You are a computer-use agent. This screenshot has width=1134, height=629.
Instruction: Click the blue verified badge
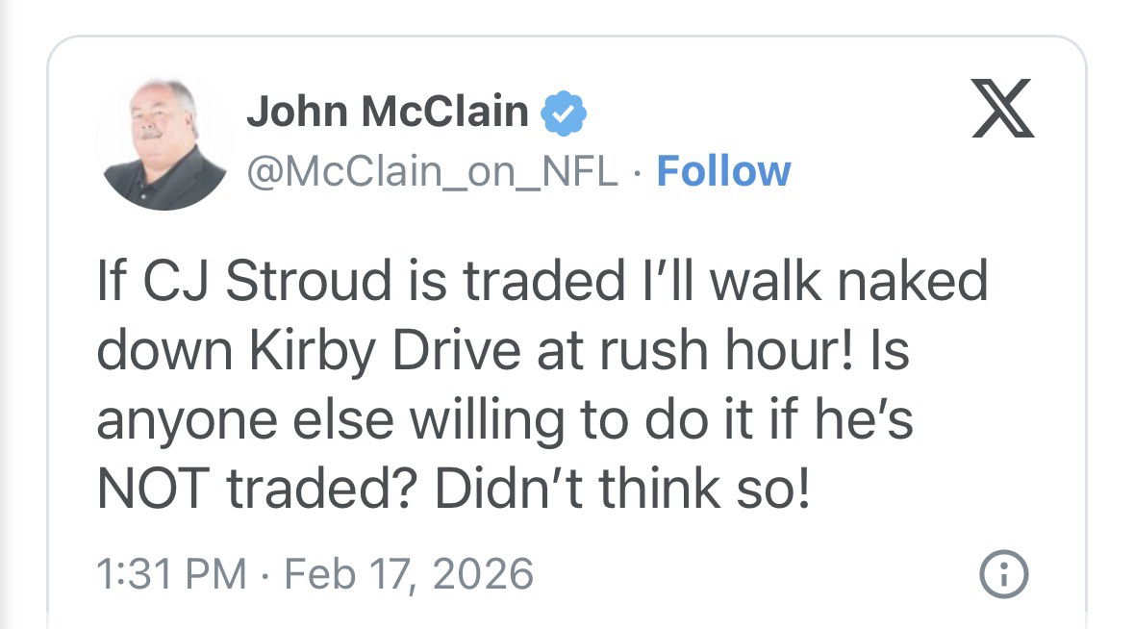565,114
